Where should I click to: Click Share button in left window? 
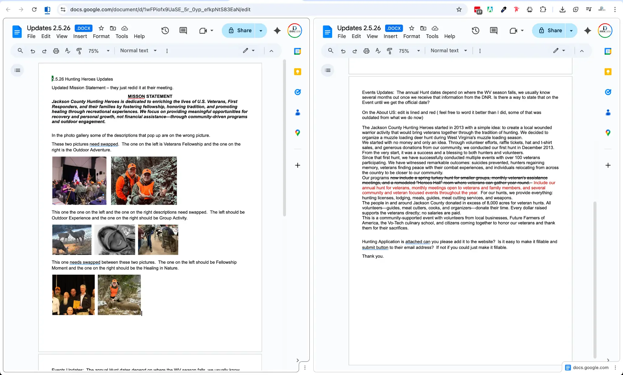click(239, 30)
